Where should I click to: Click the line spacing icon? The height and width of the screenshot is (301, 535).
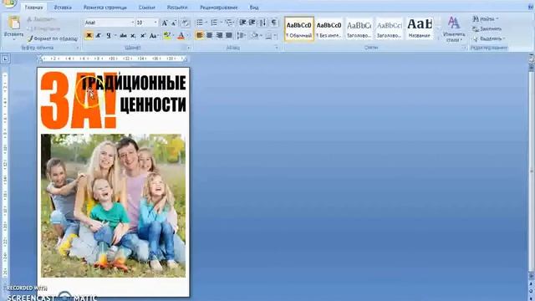[x=240, y=35]
